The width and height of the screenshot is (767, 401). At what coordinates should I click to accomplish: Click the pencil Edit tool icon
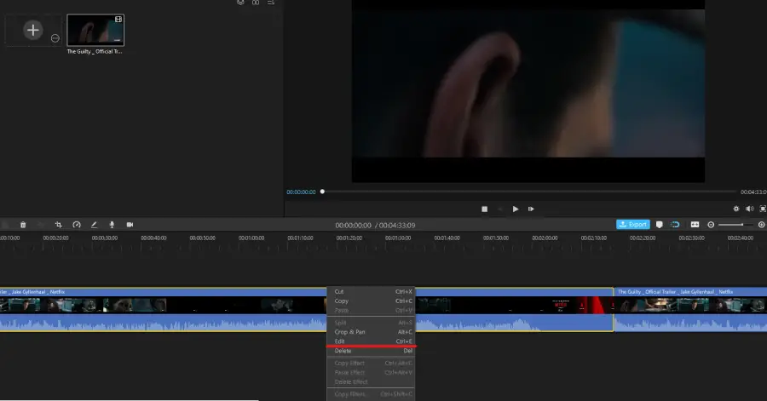point(94,225)
